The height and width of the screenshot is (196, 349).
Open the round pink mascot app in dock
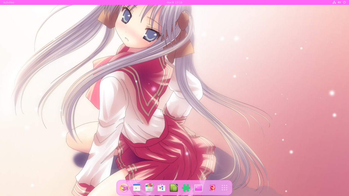(124, 188)
